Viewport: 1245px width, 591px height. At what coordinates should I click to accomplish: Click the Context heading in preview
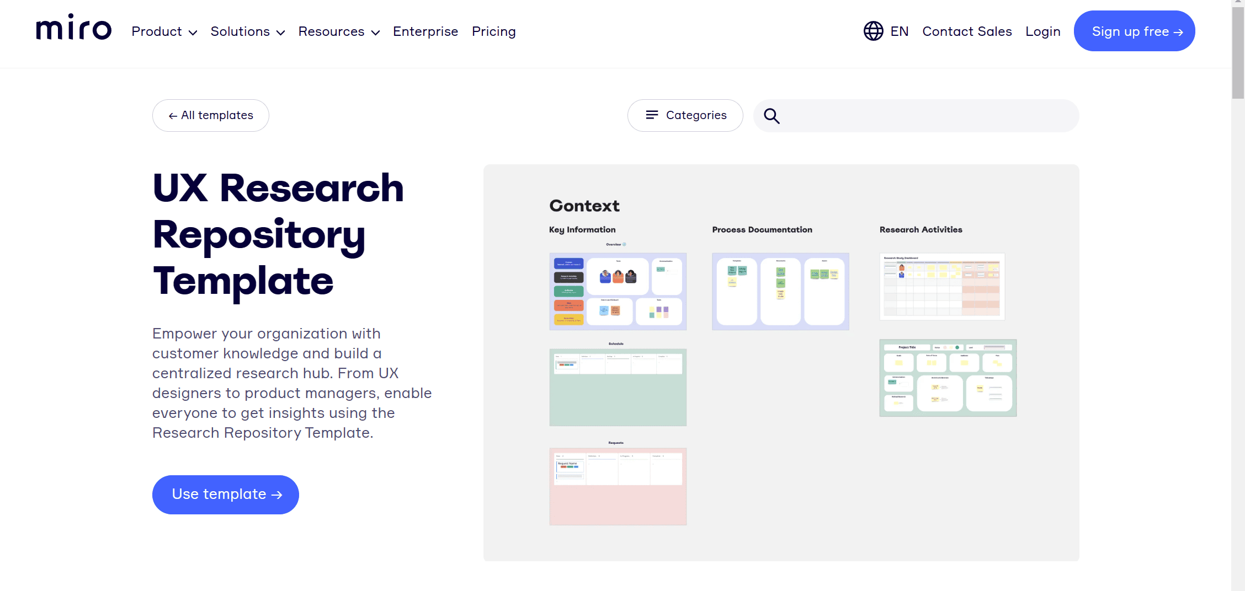pyautogui.click(x=584, y=206)
